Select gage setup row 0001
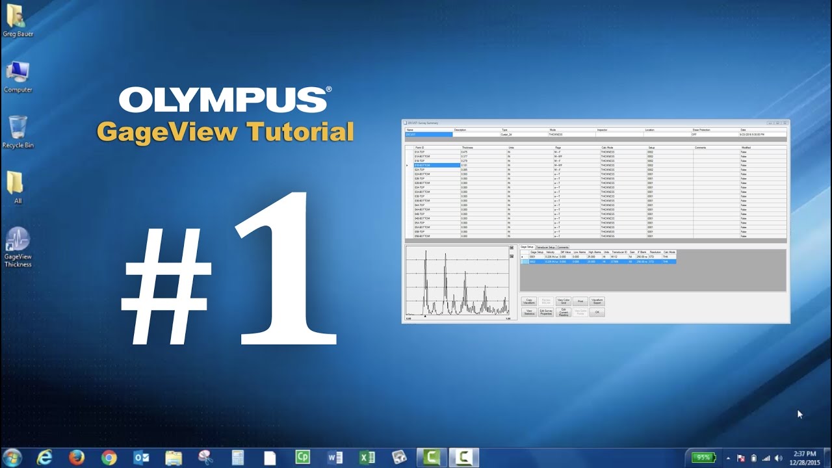Image resolution: width=832 pixels, height=468 pixels. click(x=598, y=257)
